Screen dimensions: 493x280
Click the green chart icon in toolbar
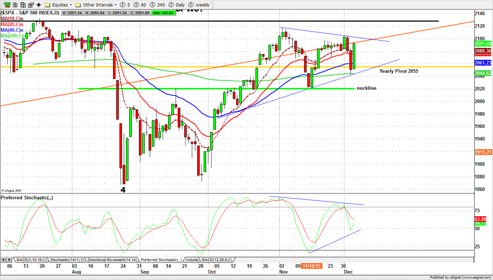pos(5,5)
